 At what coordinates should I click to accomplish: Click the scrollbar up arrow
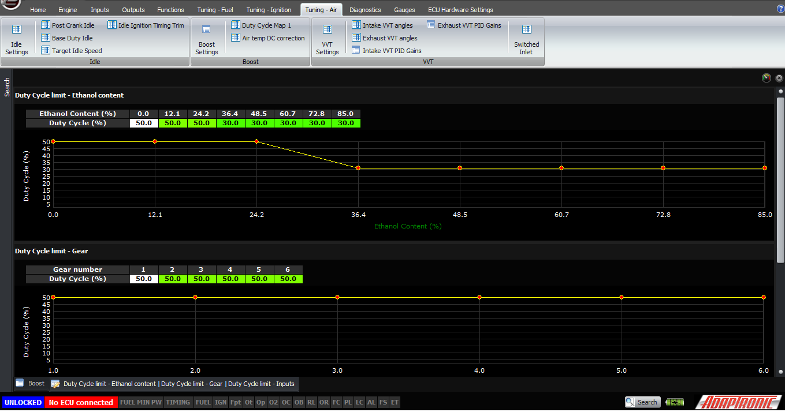click(780, 91)
